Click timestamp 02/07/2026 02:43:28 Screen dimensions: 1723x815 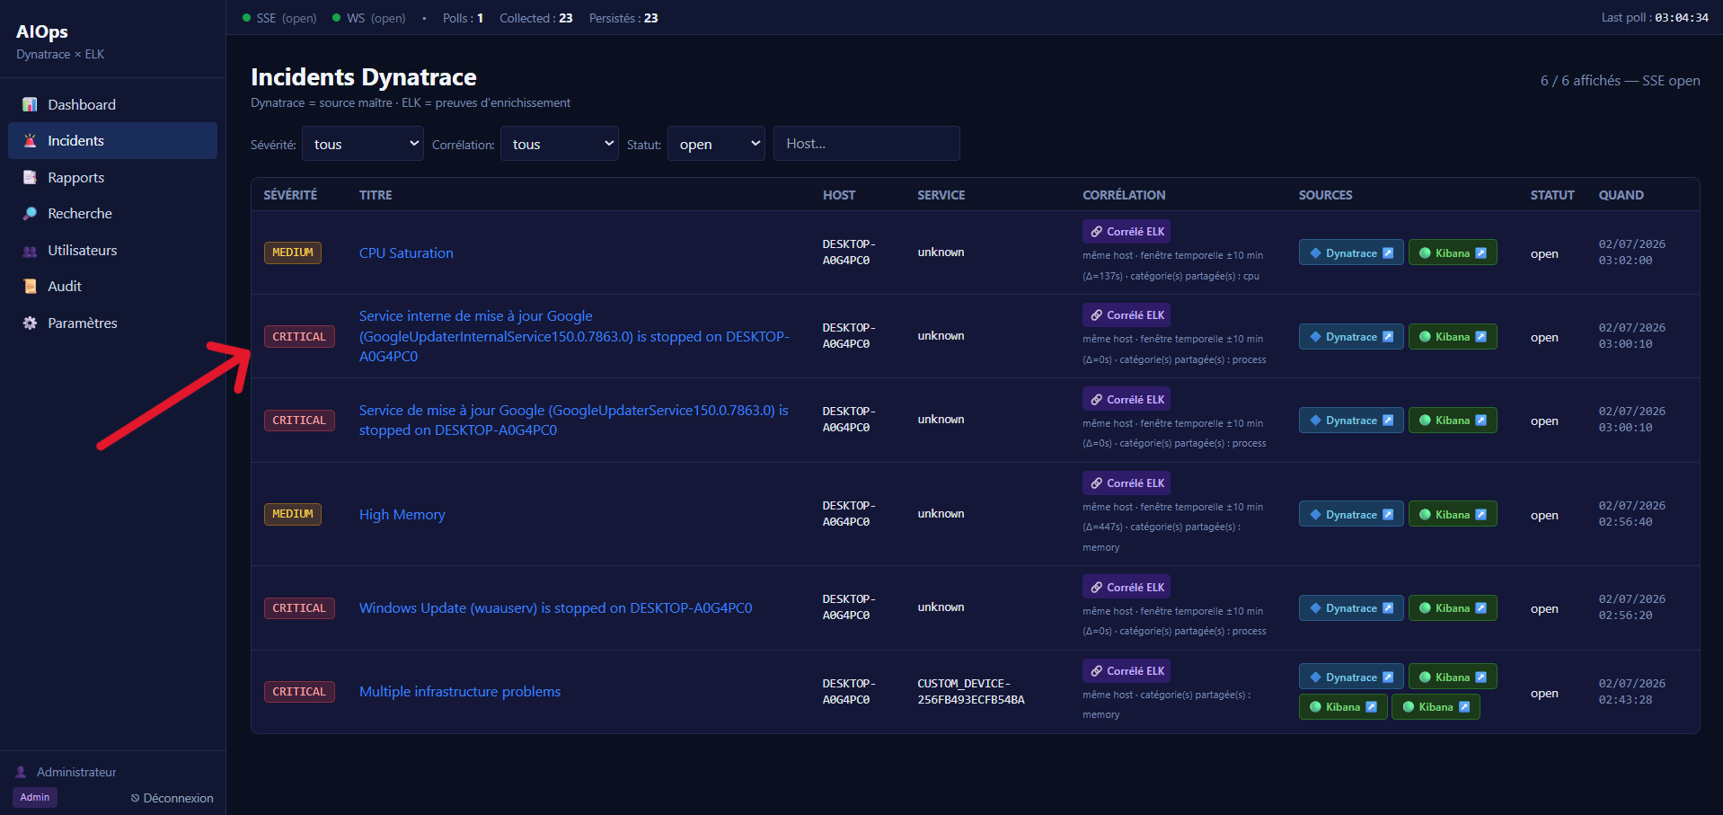(1632, 692)
